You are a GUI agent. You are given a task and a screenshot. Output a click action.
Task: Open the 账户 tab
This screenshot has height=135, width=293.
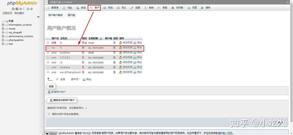coord(94,8)
